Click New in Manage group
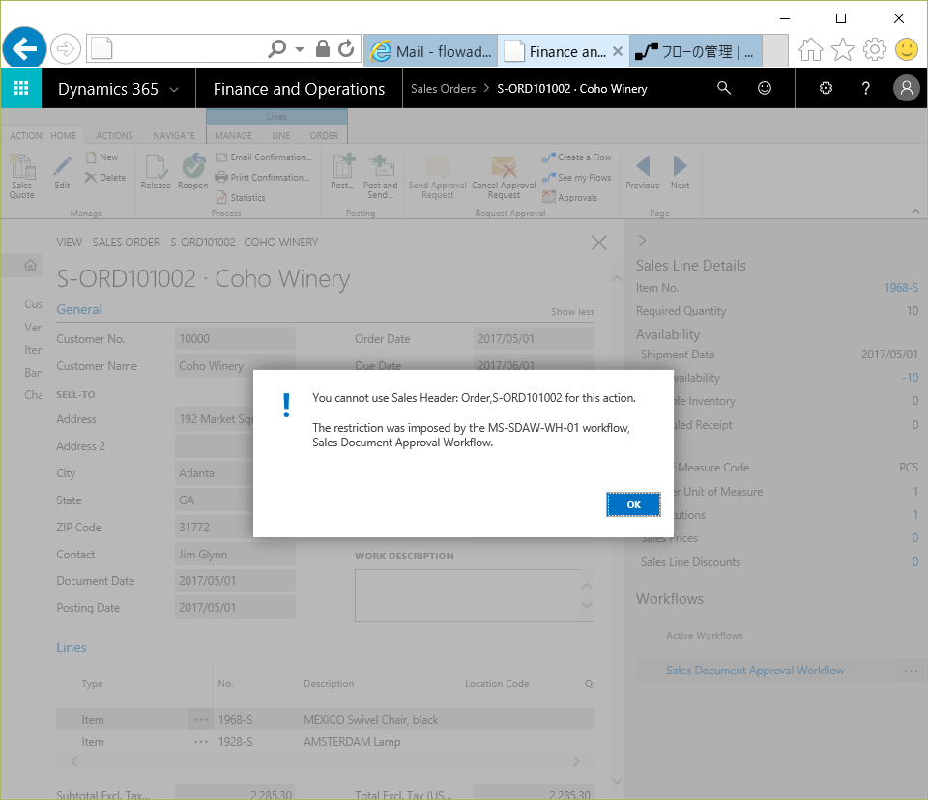The width and height of the screenshot is (928, 800). click(x=101, y=157)
